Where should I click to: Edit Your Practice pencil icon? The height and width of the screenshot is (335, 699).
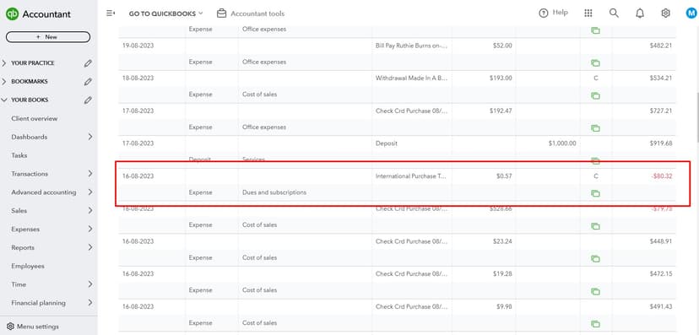[88, 63]
